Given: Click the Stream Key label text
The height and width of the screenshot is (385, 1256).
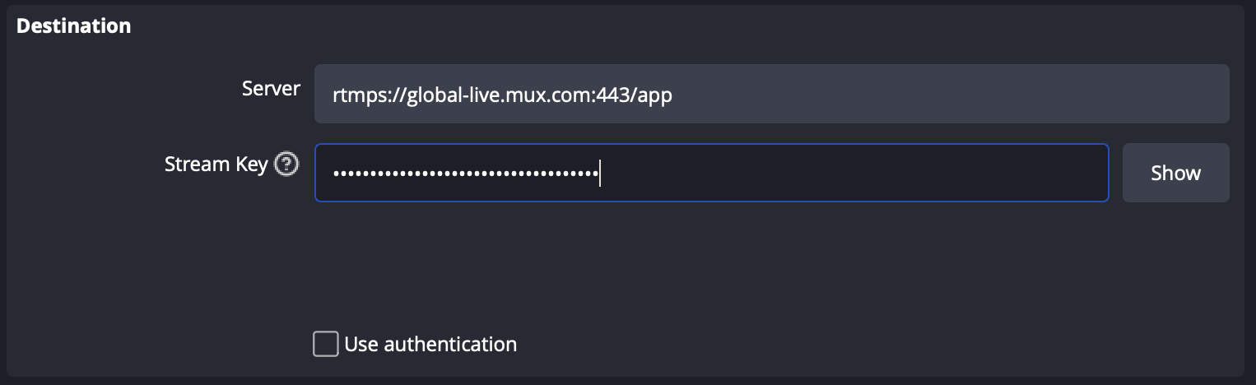Looking at the screenshot, I should [216, 165].
